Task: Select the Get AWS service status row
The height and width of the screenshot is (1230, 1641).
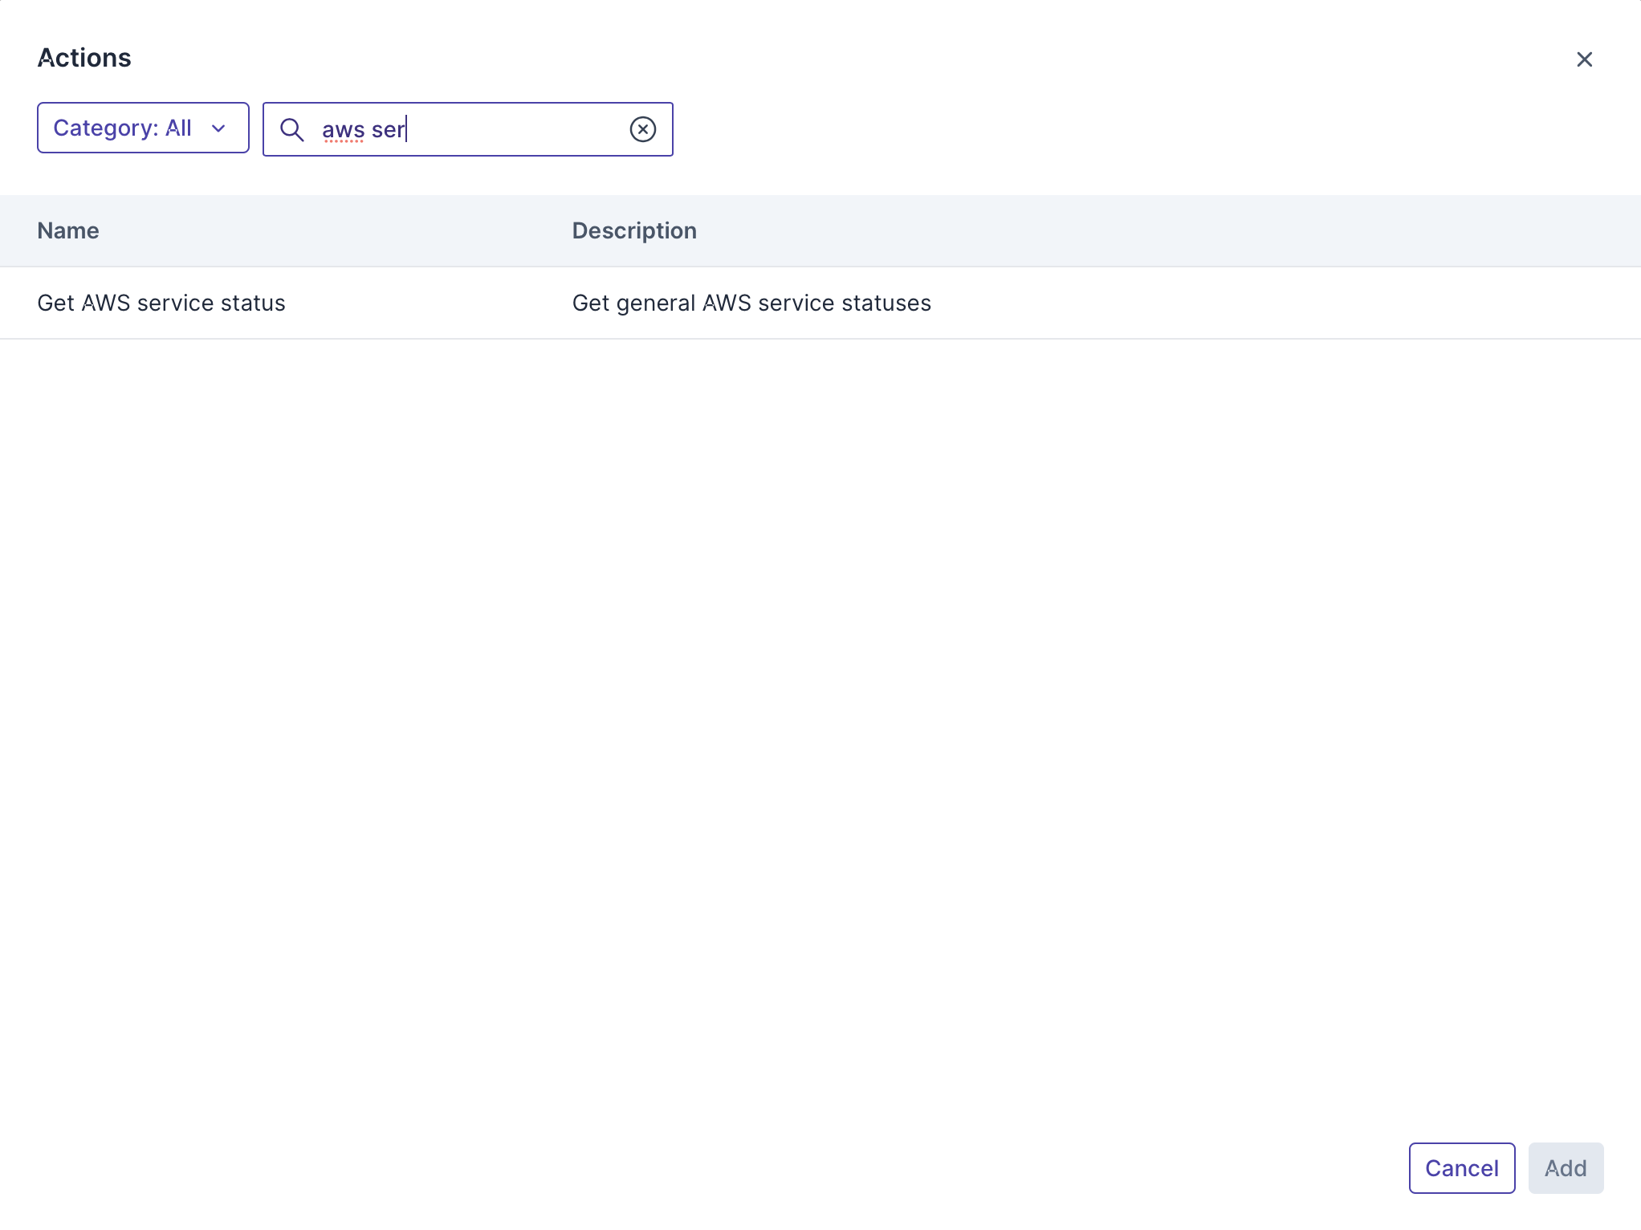Action: tap(820, 303)
